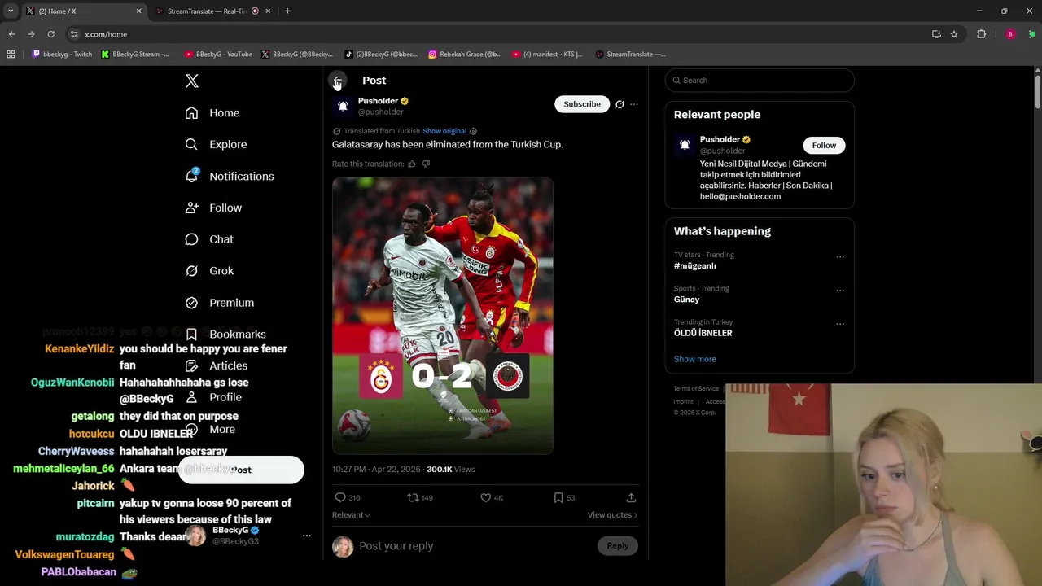Open Chat in the sidebar

(209, 239)
